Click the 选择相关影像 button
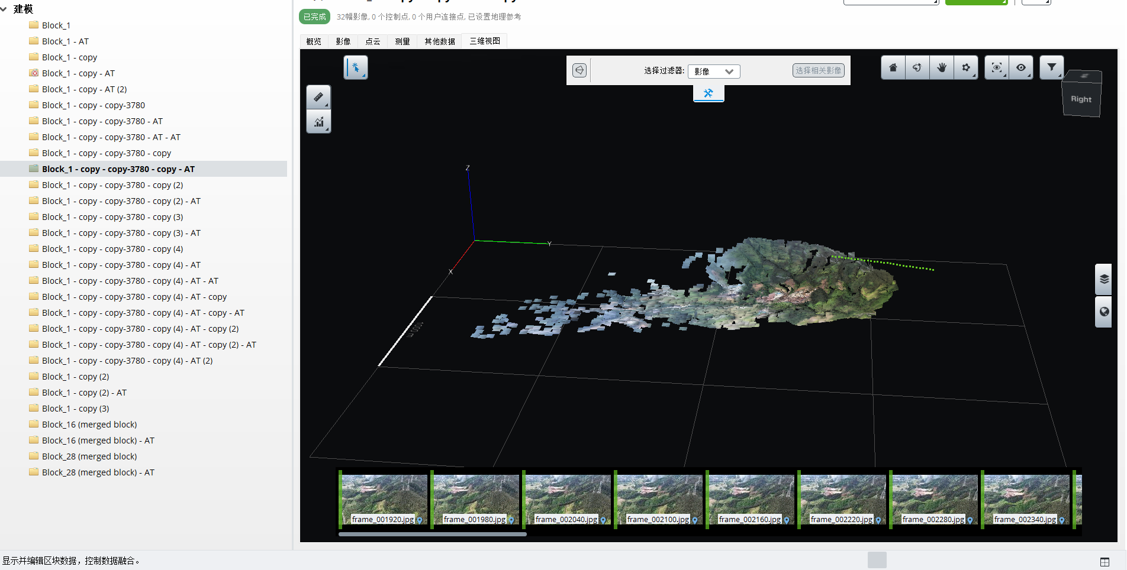 (819, 70)
